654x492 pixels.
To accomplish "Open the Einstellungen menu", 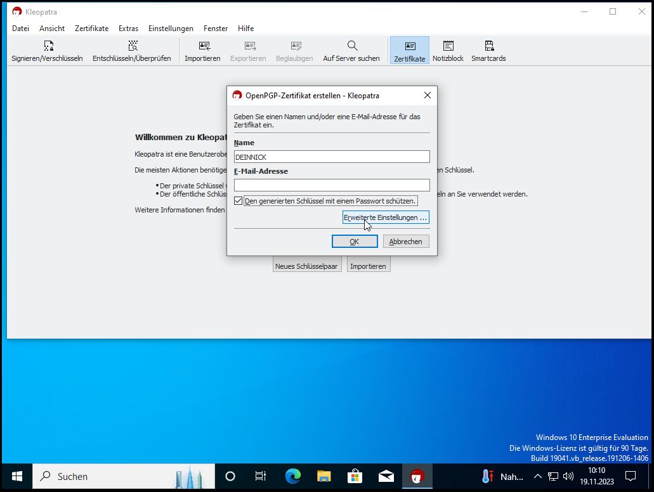I will (171, 29).
